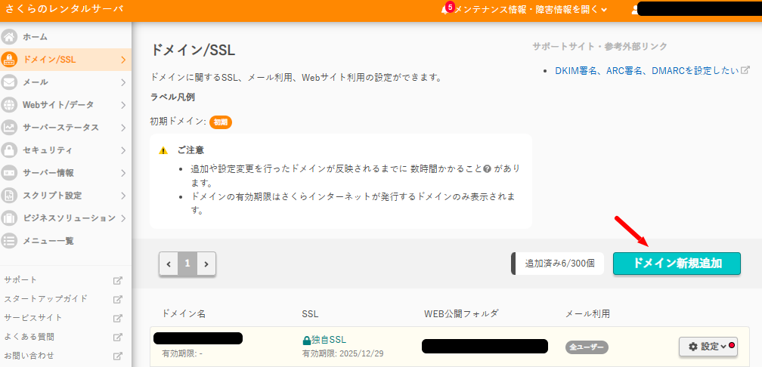Open the よくある質問 support link
Screen dimensions: 762x367
point(29,337)
